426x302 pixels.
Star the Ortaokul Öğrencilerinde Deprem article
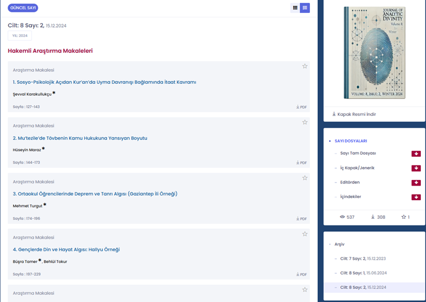click(305, 178)
